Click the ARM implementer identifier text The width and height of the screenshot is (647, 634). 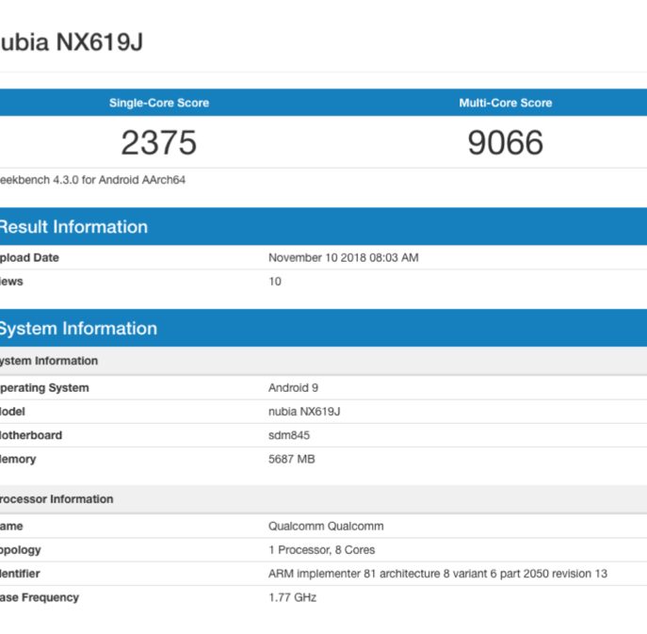coord(437,574)
